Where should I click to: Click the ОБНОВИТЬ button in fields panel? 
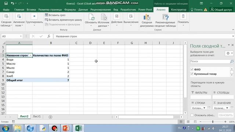tap(226, 115)
